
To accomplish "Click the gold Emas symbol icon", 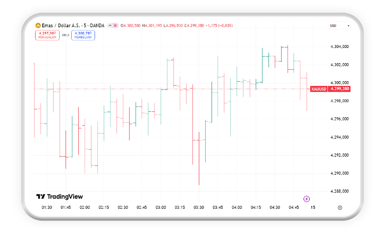I will (x=38, y=26).
